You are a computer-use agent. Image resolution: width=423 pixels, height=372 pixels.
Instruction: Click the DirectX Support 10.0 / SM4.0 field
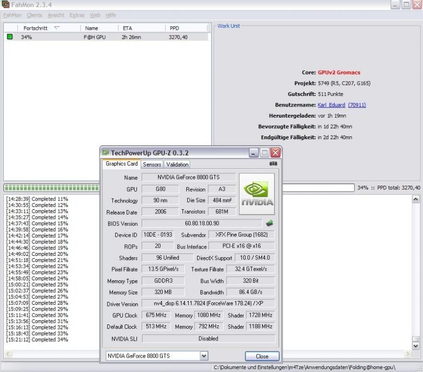point(254,258)
